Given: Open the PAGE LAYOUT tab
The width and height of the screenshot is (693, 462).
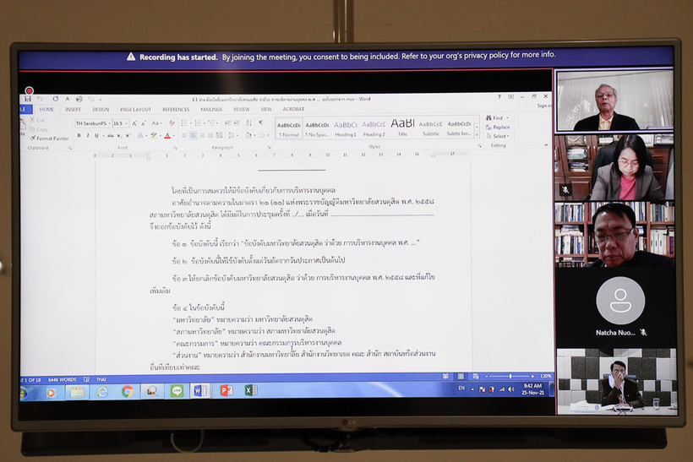Looking at the screenshot, I should tap(135, 109).
